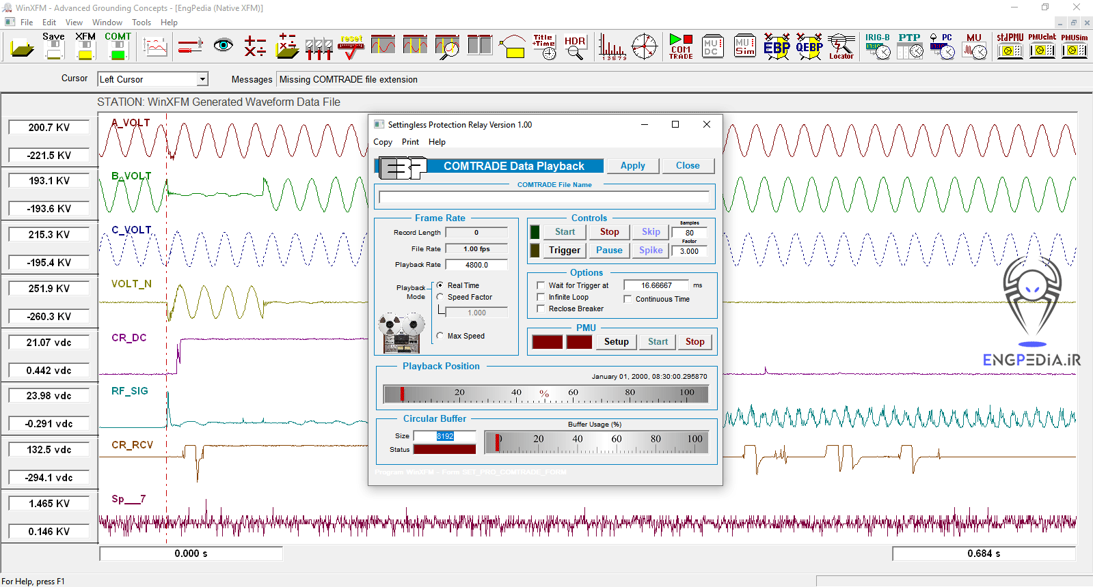1093x587 pixels.
Task: Enable Wait for Trigger at checkbox
Action: pos(541,286)
